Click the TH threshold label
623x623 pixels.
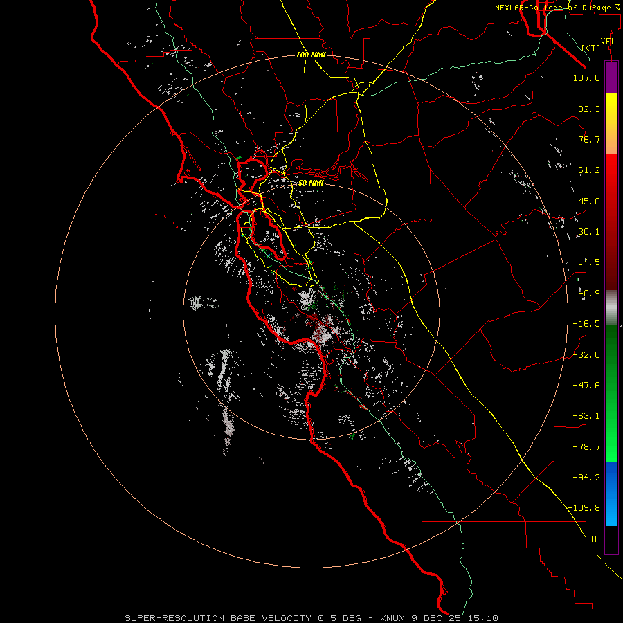click(595, 539)
